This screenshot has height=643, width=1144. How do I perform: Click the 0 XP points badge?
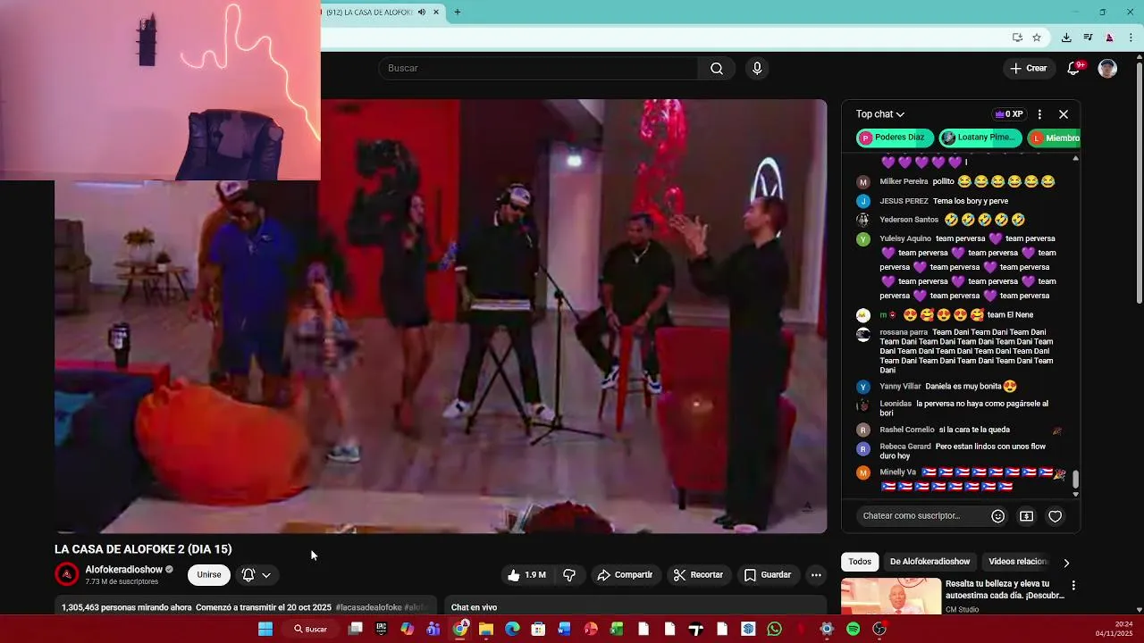click(1008, 114)
